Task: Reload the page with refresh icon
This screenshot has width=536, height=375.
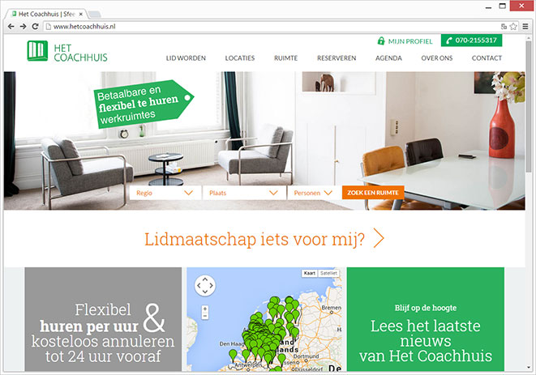Action: coord(35,26)
